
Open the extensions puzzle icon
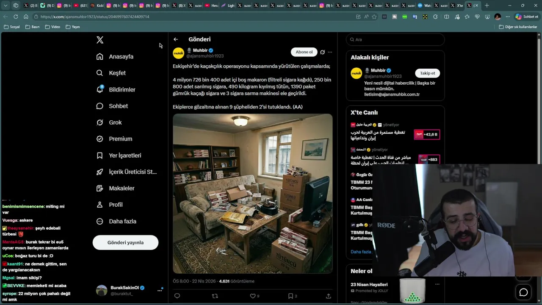(x=435, y=17)
